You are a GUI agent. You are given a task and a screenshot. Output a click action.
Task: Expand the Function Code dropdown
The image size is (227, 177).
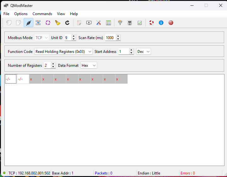[63, 52]
